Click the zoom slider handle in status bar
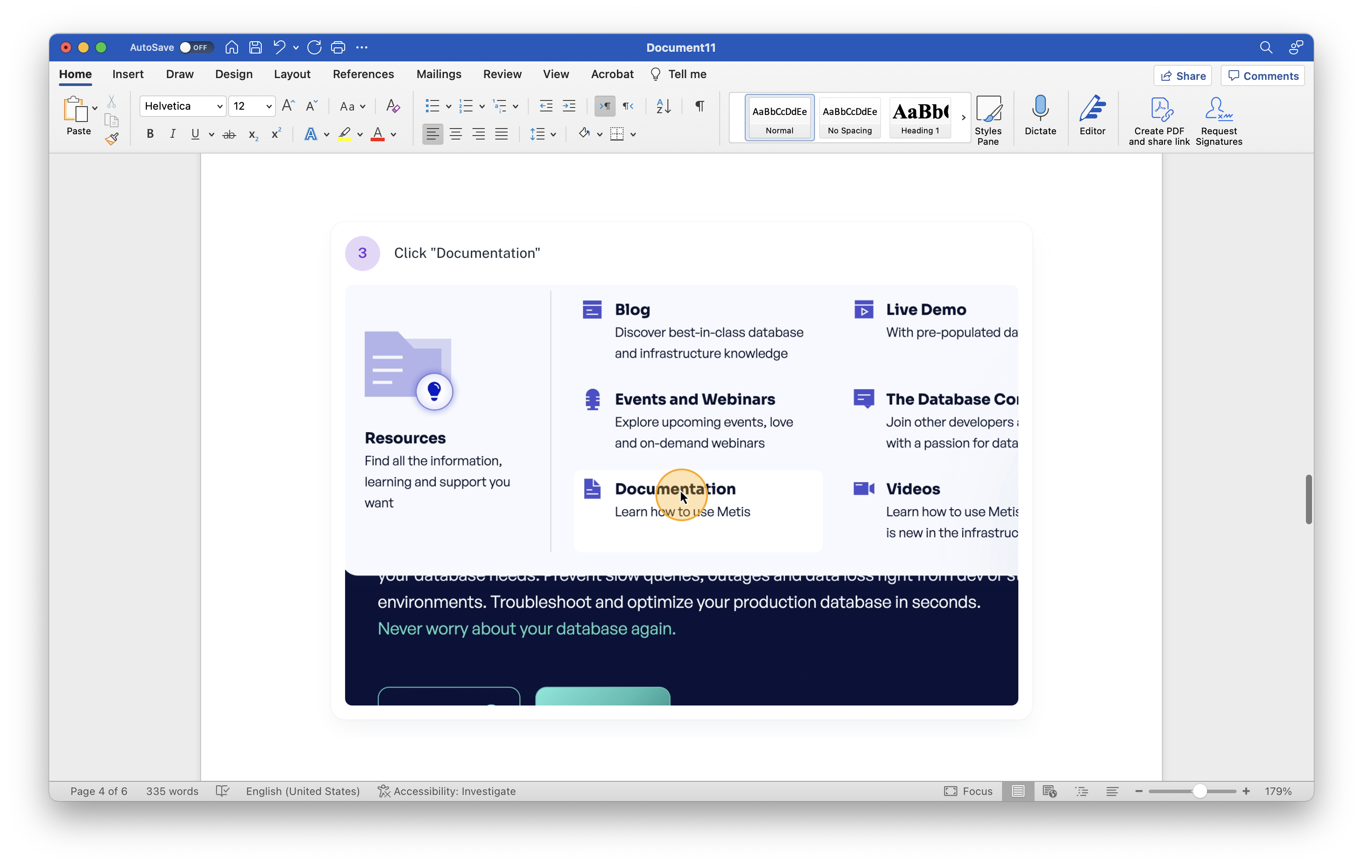The width and height of the screenshot is (1363, 866). (1199, 791)
